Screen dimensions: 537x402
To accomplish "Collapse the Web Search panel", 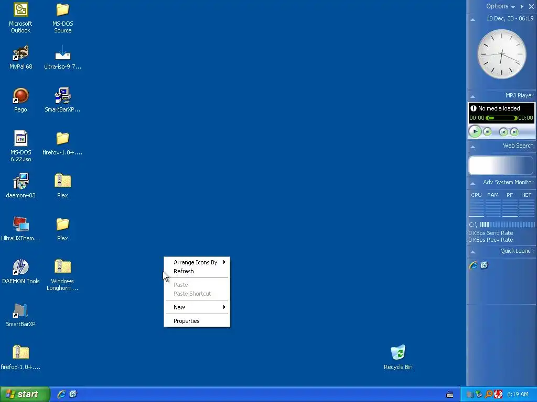I will click(x=472, y=147).
